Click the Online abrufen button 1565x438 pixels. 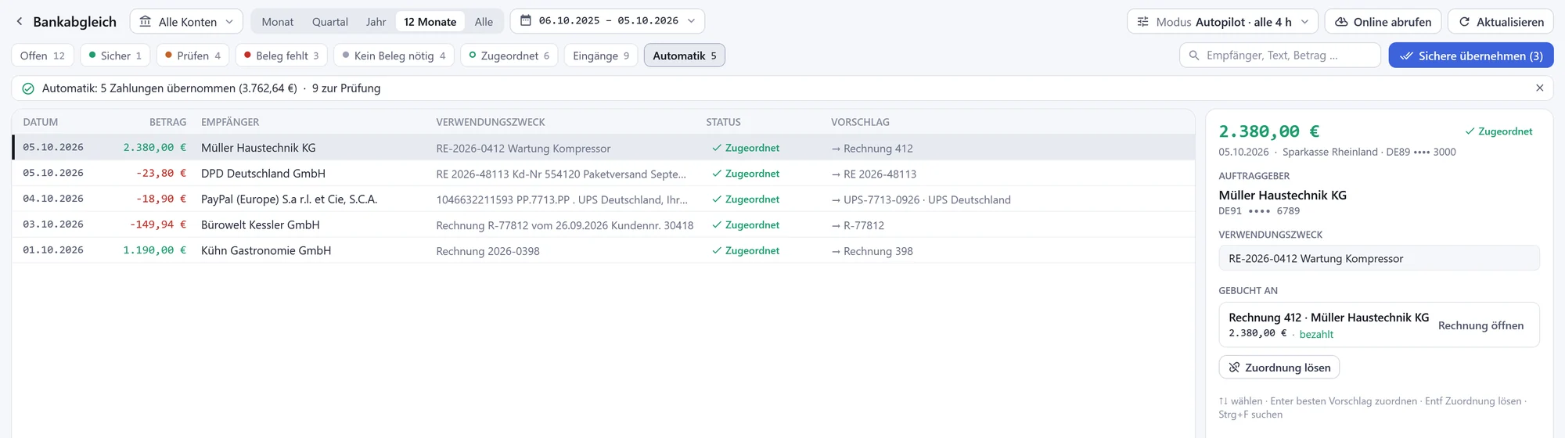[1383, 21]
